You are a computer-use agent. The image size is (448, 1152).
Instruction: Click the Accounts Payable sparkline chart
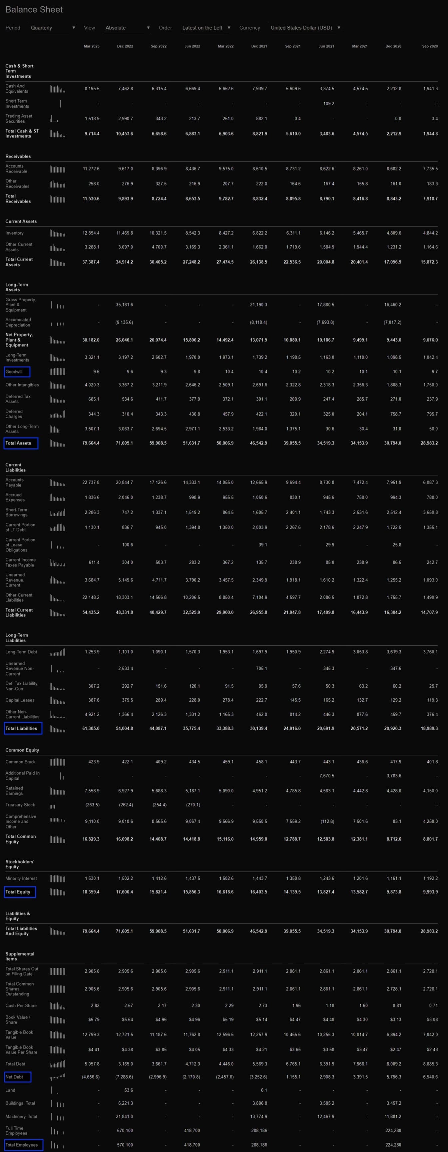(x=57, y=483)
